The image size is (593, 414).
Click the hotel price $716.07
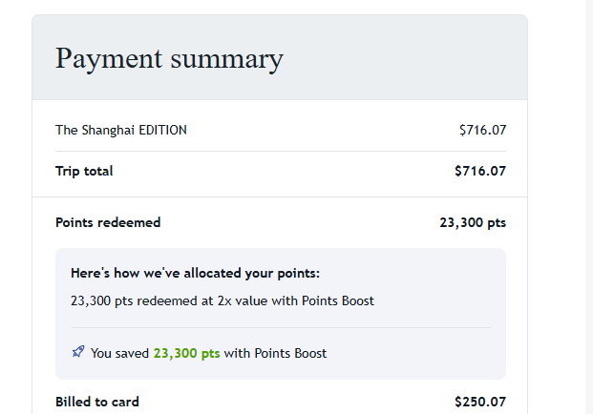tap(482, 130)
